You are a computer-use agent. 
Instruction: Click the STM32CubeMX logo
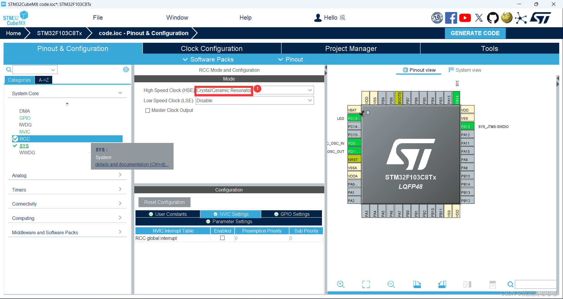click(x=16, y=18)
